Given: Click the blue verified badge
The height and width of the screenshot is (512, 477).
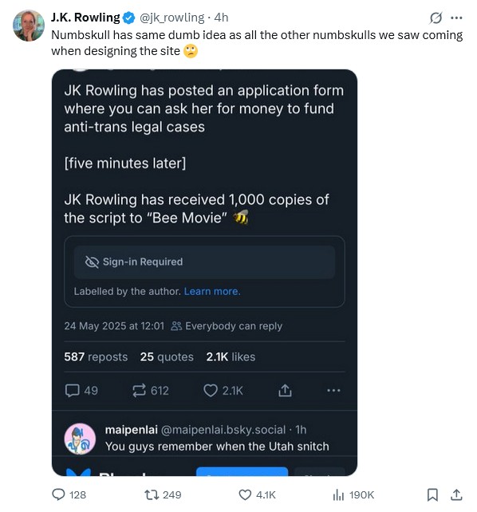Looking at the screenshot, I should [128, 18].
